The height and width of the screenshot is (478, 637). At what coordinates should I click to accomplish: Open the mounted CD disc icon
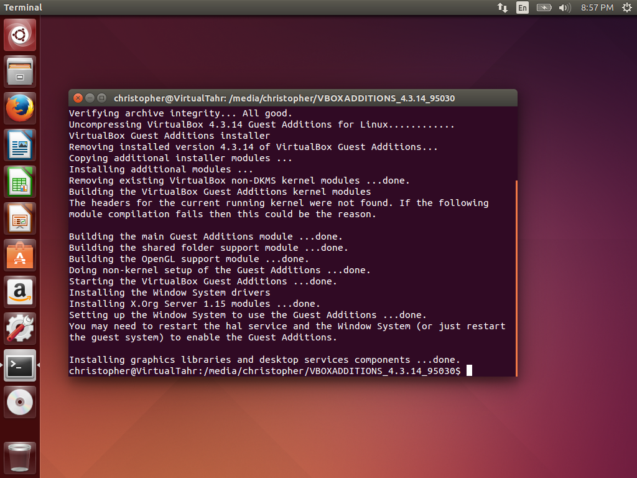tap(20, 402)
